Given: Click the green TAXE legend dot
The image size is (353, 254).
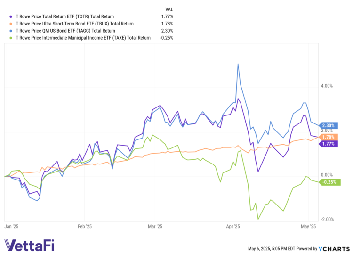Looking at the screenshot, I should click(x=11, y=37).
